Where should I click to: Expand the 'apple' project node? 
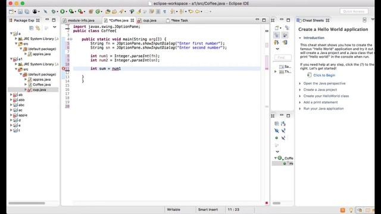click(11, 115)
